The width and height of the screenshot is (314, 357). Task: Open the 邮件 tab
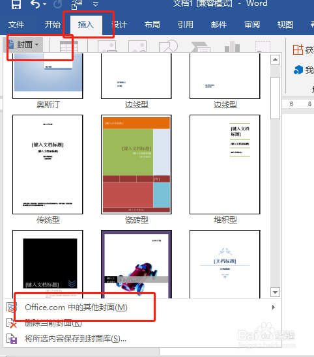(x=219, y=24)
